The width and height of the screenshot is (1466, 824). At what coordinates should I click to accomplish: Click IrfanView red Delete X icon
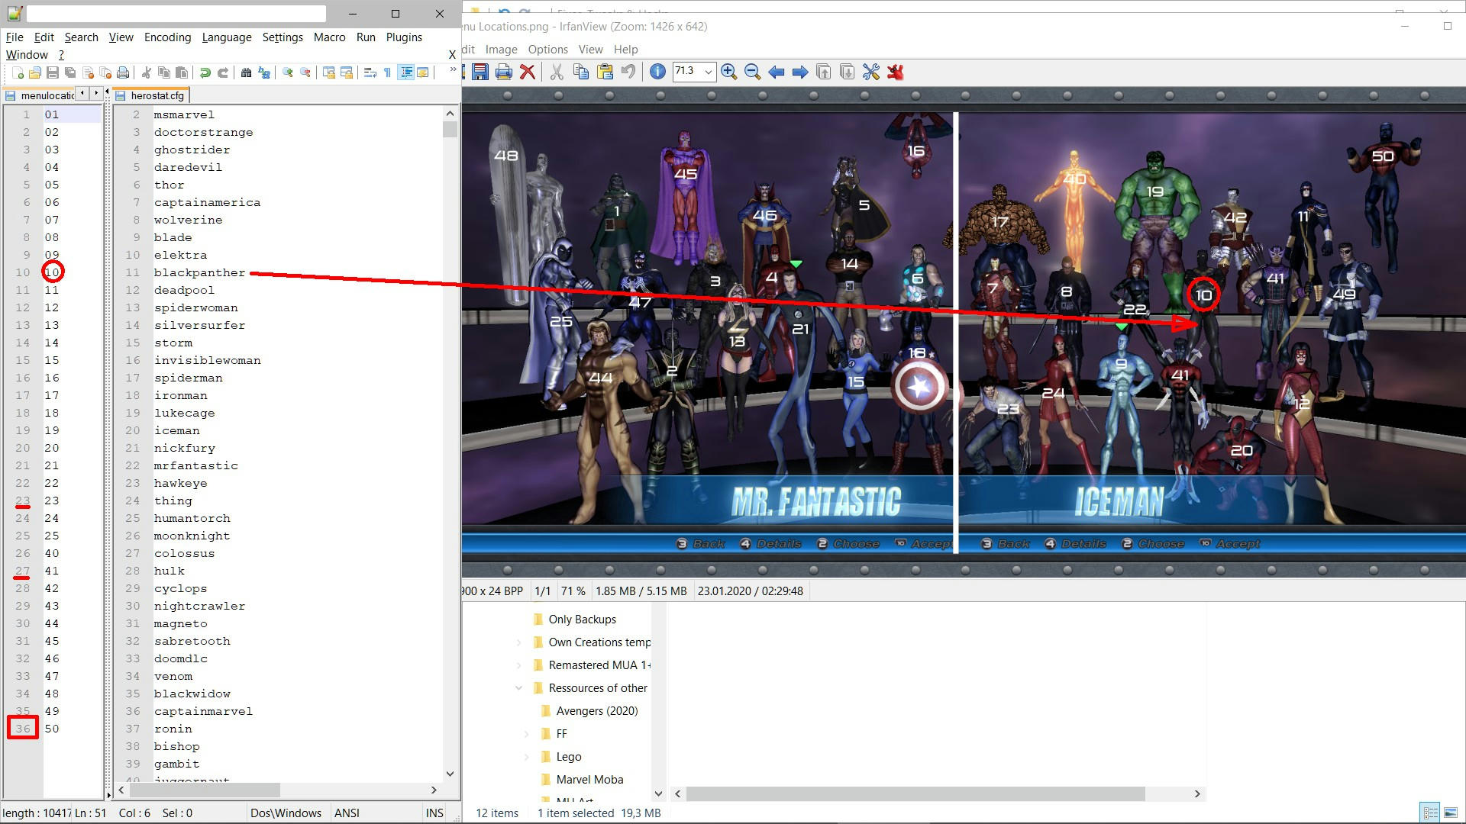tap(527, 72)
